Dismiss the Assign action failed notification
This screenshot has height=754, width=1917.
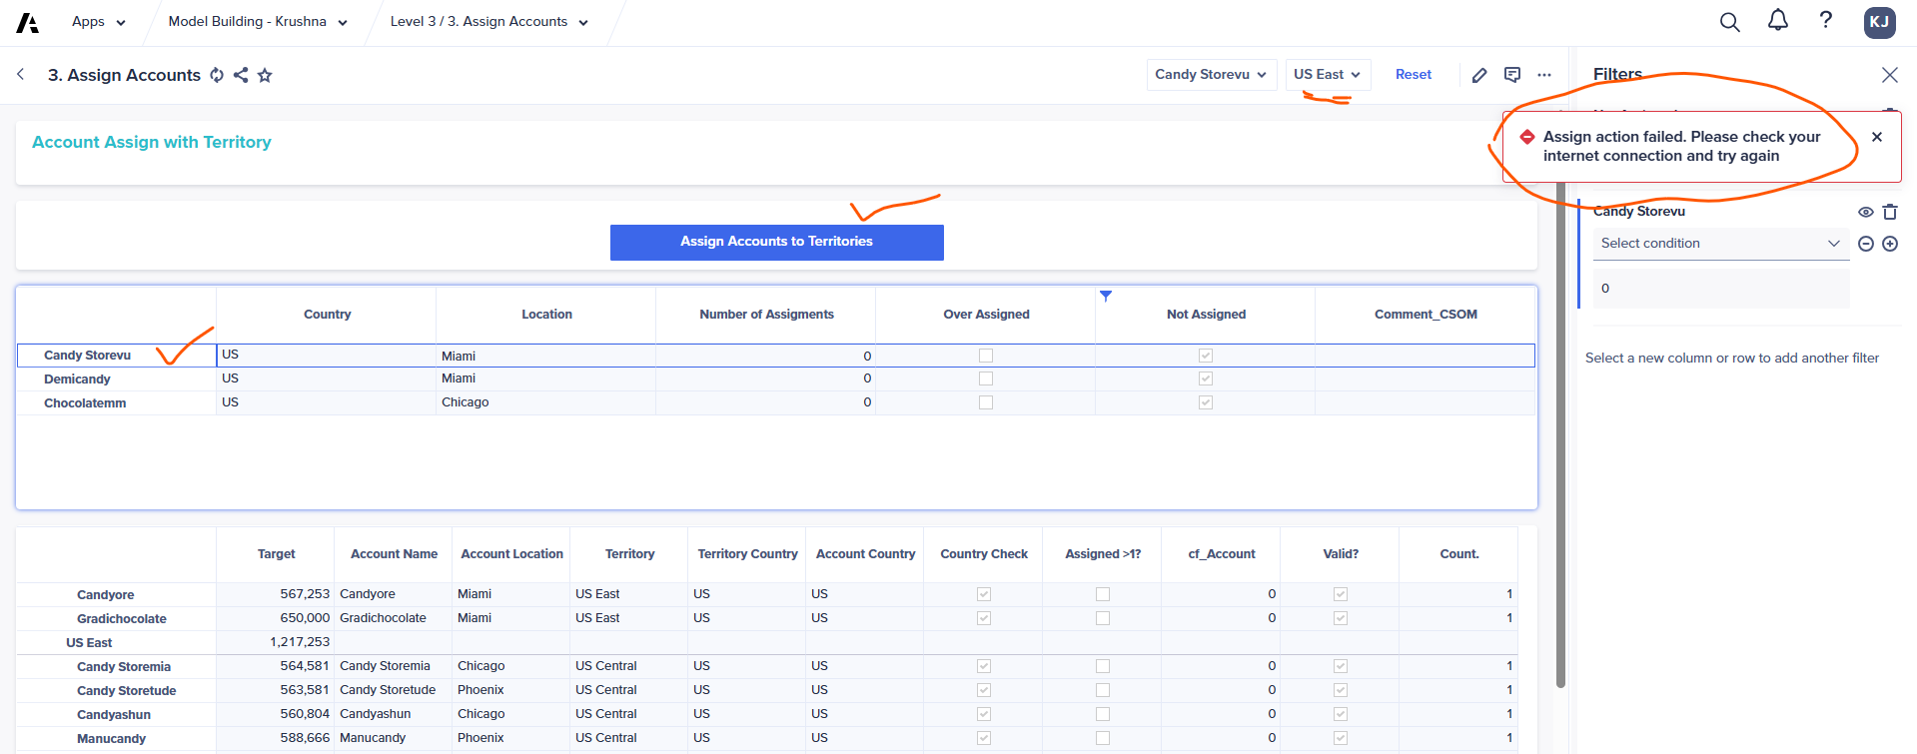[1877, 137]
